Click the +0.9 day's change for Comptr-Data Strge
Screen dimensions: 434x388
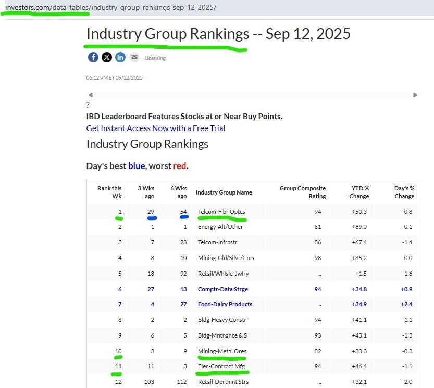(406, 289)
